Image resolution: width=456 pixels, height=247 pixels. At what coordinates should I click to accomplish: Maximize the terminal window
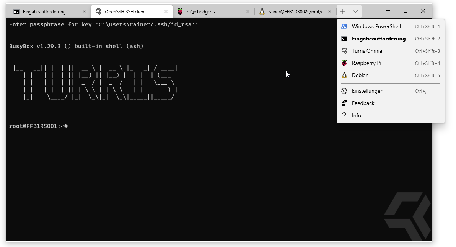pos(406,11)
